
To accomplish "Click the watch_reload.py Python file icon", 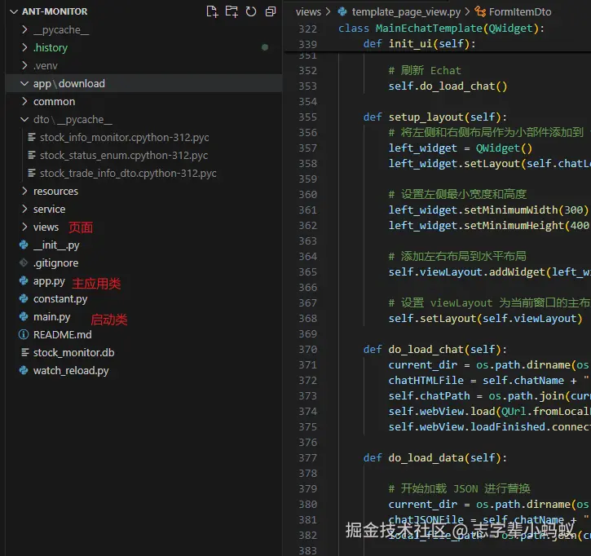I will [x=24, y=371].
